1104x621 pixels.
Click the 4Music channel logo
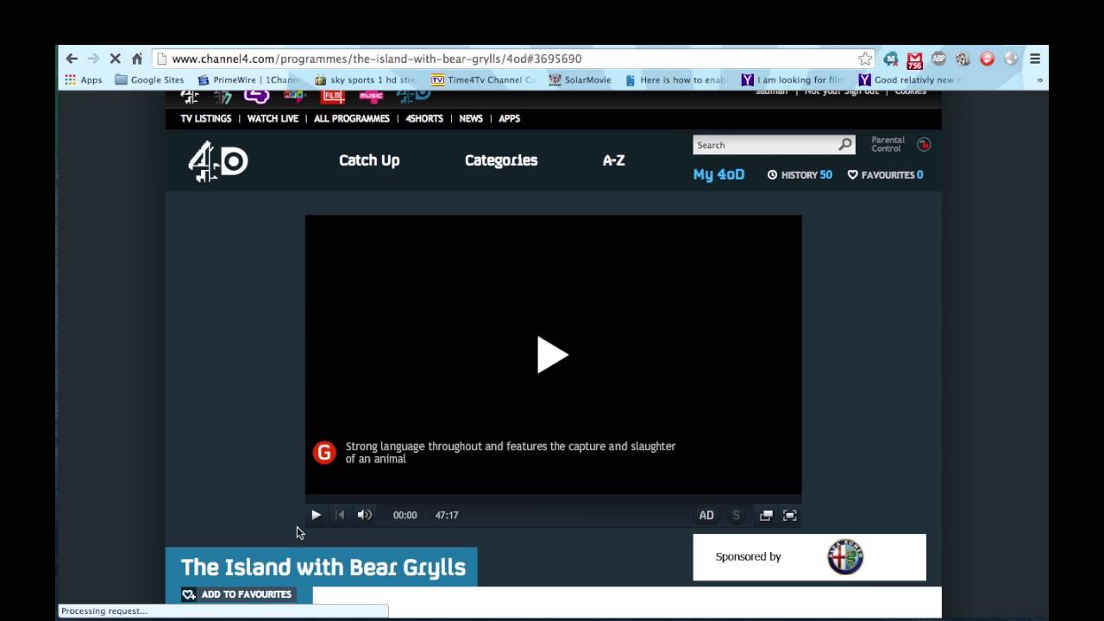[372, 95]
